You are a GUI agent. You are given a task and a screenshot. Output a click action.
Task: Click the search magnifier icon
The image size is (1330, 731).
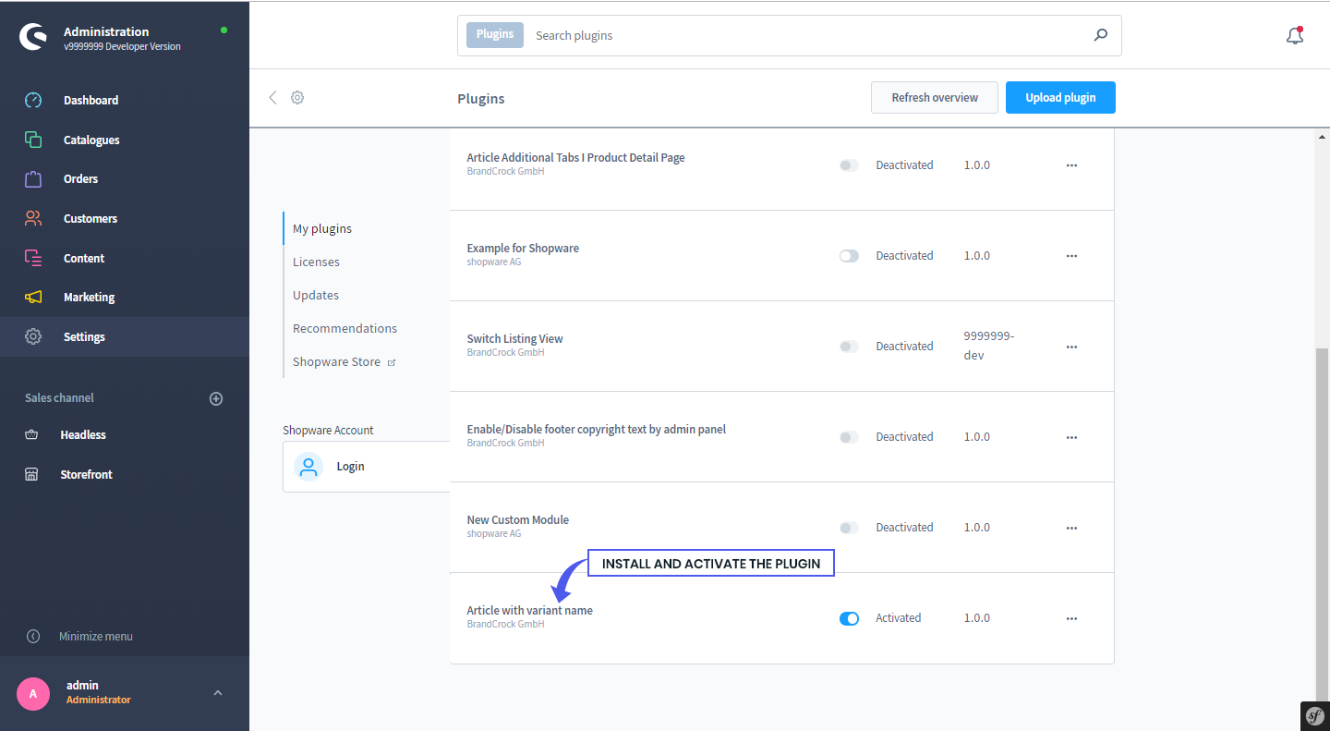pyautogui.click(x=1100, y=35)
